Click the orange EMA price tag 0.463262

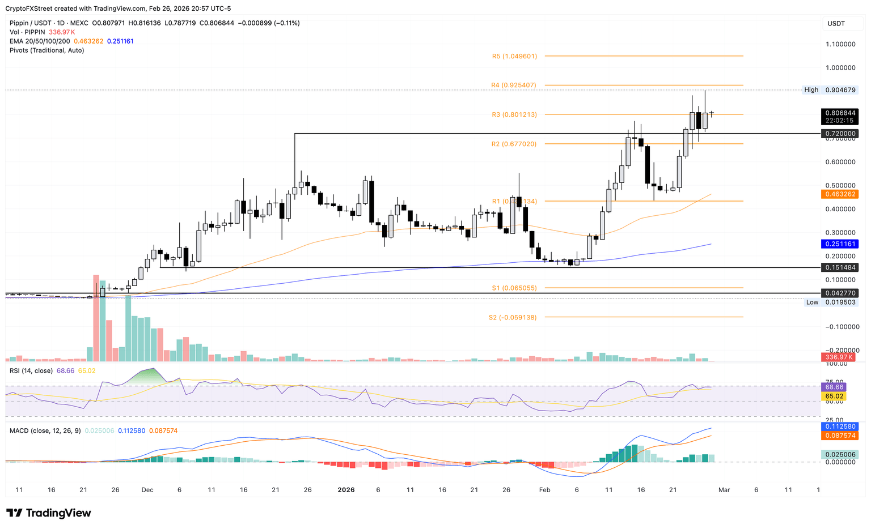[839, 194]
